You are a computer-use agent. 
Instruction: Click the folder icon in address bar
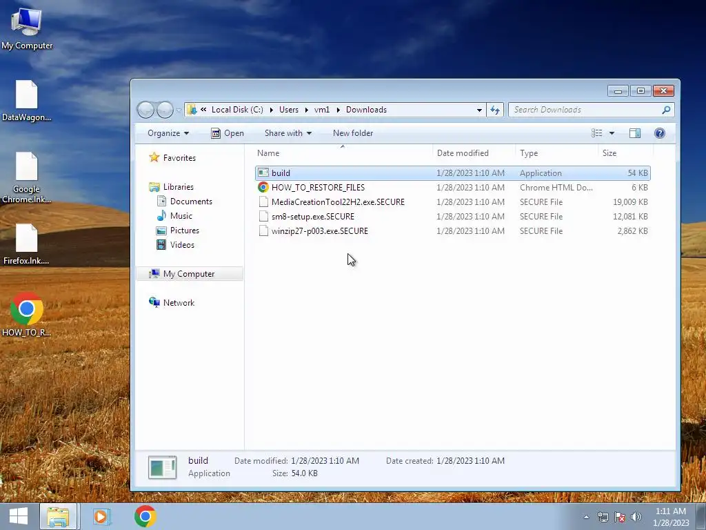coord(192,110)
